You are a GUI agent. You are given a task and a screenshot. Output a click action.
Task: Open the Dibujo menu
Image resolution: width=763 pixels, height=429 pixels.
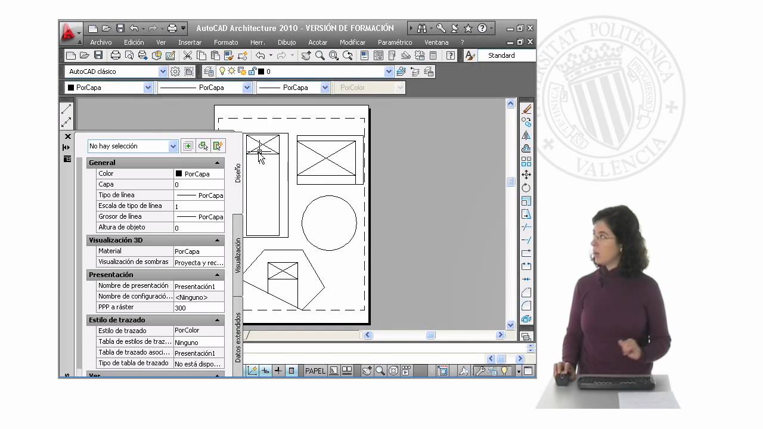click(x=287, y=42)
